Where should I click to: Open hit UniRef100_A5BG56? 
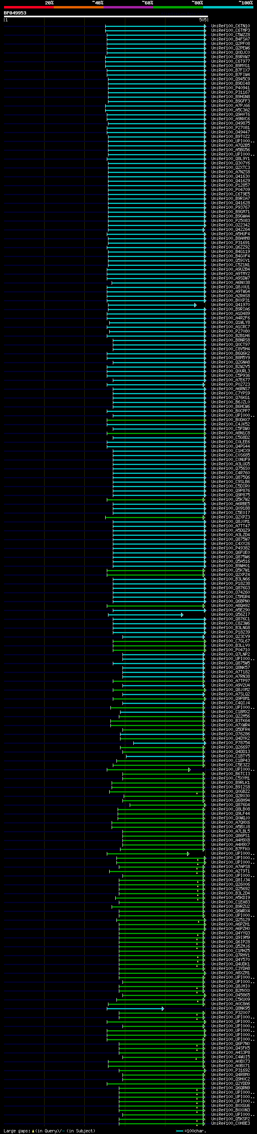[230, 150]
